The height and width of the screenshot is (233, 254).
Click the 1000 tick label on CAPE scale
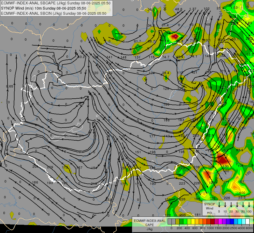coord(210,228)
